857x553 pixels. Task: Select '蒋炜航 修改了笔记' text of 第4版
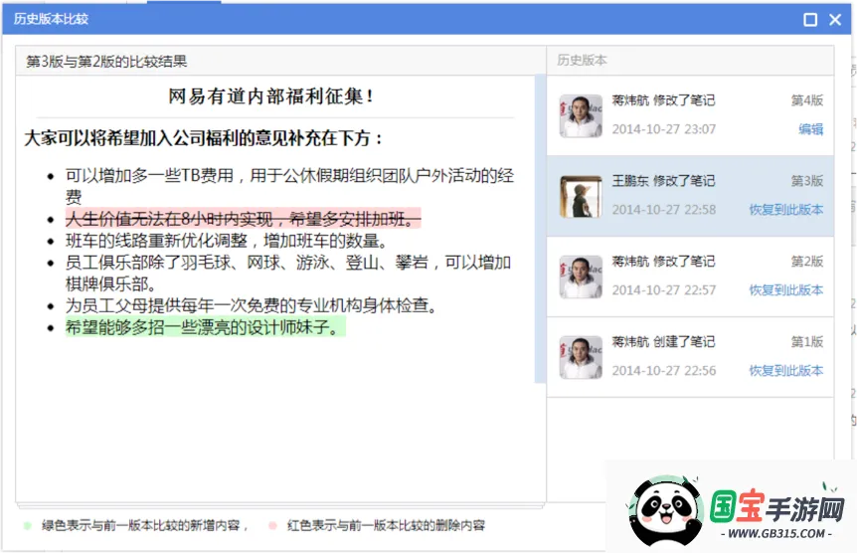(x=663, y=100)
